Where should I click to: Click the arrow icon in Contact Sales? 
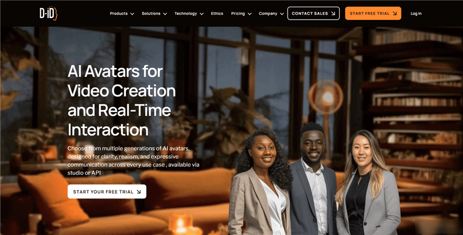333,14
